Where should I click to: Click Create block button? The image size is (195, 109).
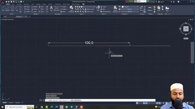coord(103,7)
